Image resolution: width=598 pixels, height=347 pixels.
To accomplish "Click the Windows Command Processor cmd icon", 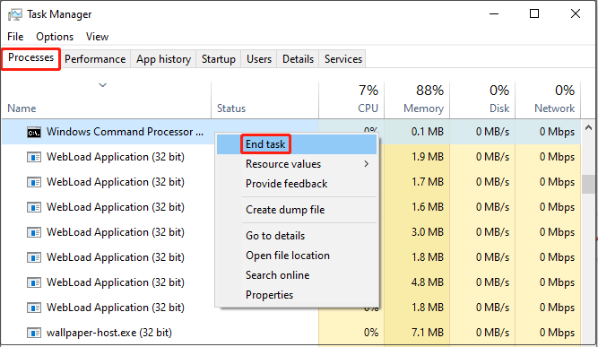I will (34, 133).
